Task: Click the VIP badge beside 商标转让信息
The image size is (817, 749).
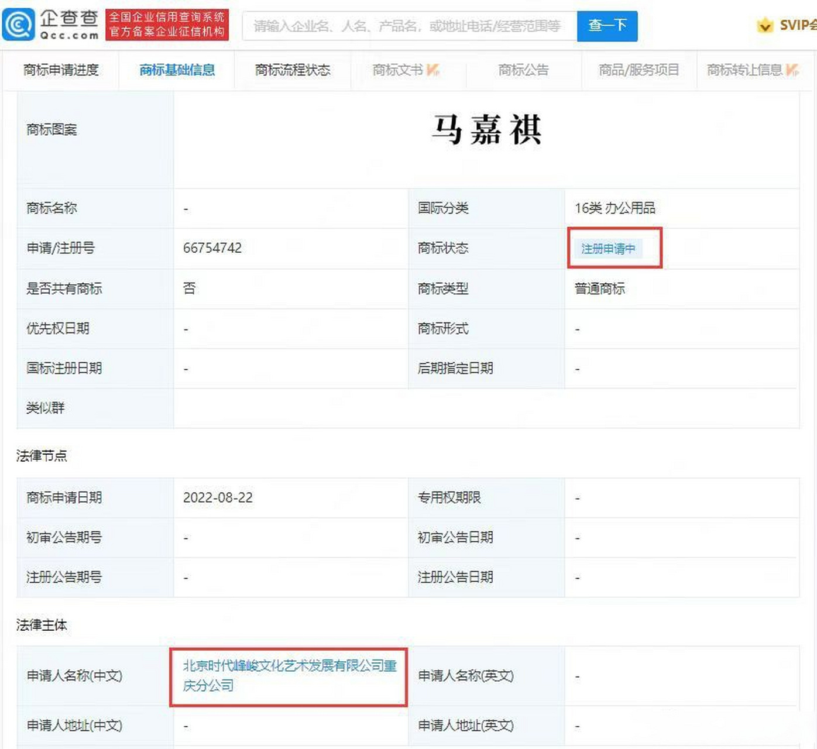Action: pyautogui.click(x=792, y=70)
